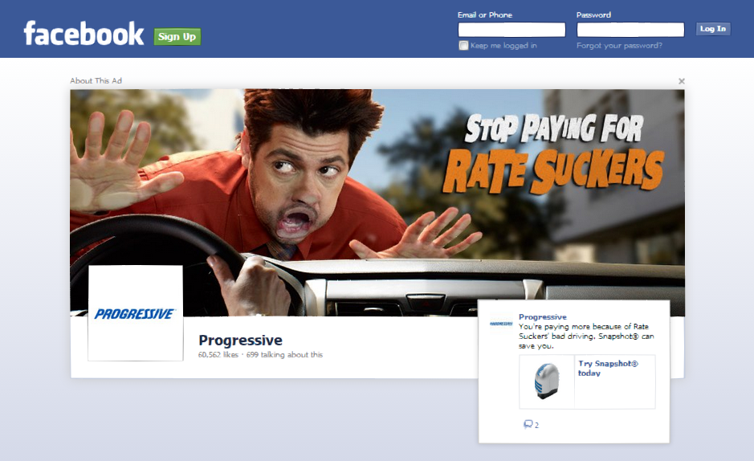
Task: Focus the Password input field
Action: (630, 30)
